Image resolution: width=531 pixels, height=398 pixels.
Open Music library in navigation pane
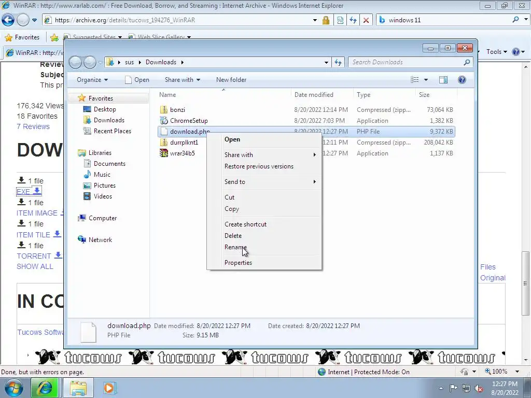coord(102,175)
